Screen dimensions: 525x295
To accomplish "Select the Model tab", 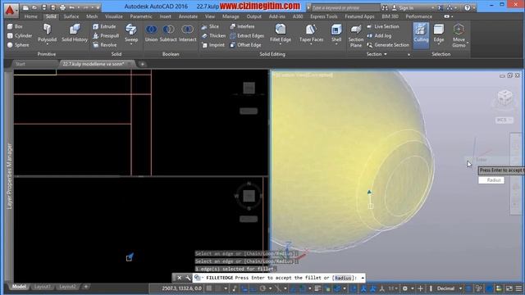I will (18, 287).
